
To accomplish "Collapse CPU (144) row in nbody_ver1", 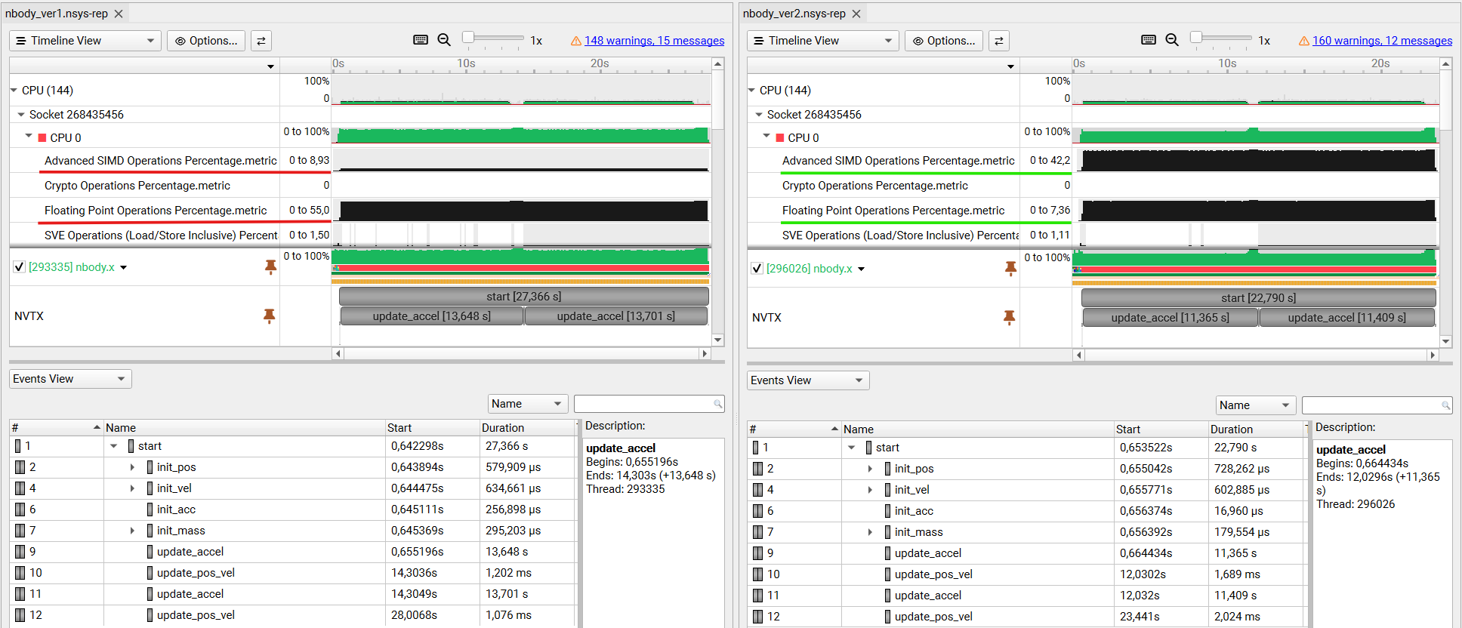I will click(x=14, y=91).
